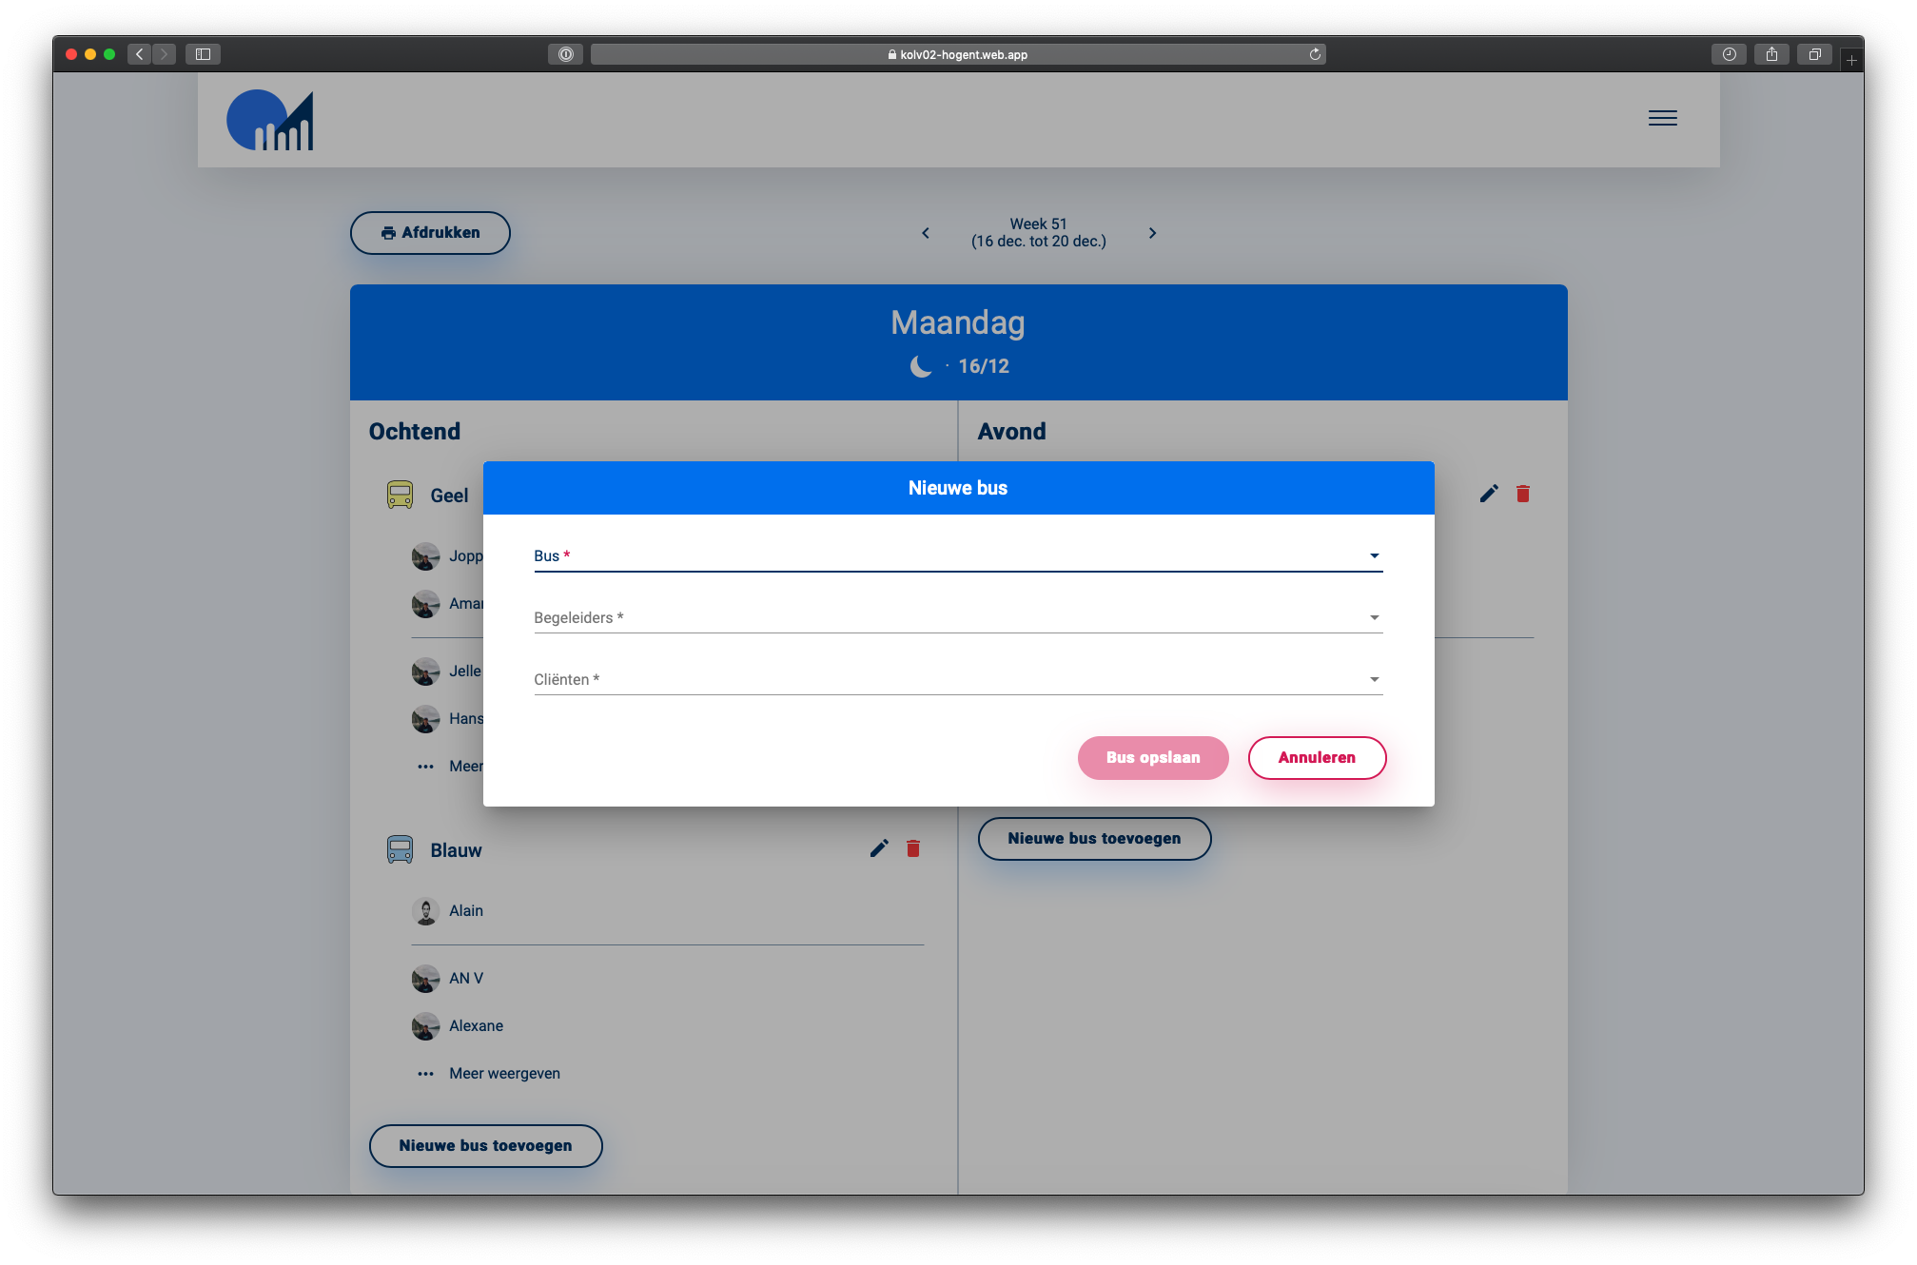Click the Afdrukken print button

click(x=430, y=233)
